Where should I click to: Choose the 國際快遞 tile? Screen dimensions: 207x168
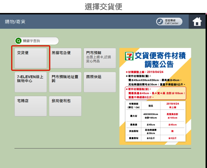coord(100,82)
